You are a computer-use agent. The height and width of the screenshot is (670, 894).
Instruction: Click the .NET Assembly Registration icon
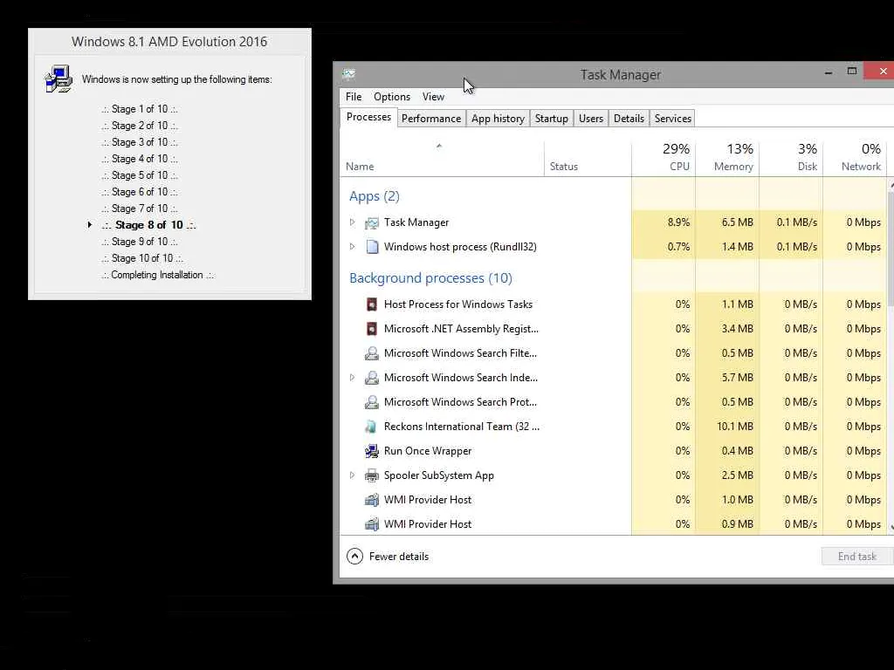[372, 329]
